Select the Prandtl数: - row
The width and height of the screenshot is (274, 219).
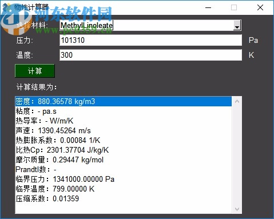click(x=124, y=169)
